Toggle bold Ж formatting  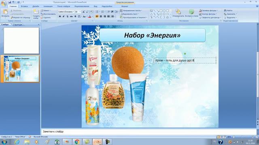[60, 17]
